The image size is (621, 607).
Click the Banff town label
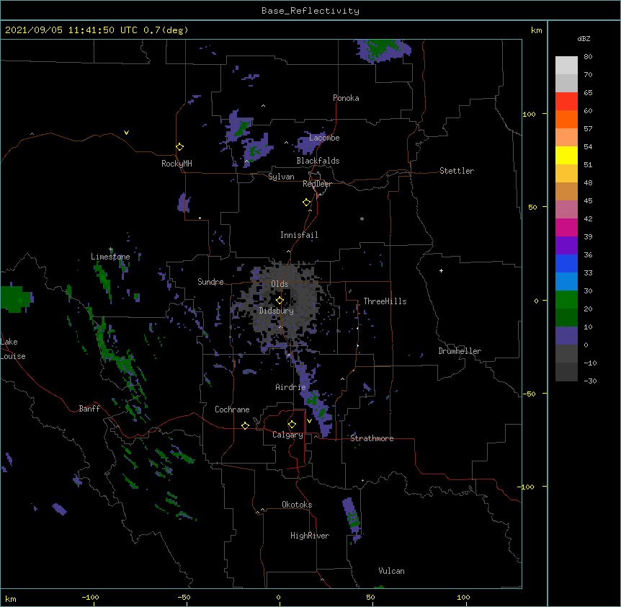pyautogui.click(x=89, y=409)
